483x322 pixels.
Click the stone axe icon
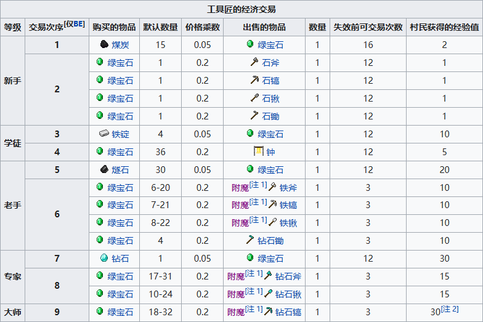coord(254,63)
